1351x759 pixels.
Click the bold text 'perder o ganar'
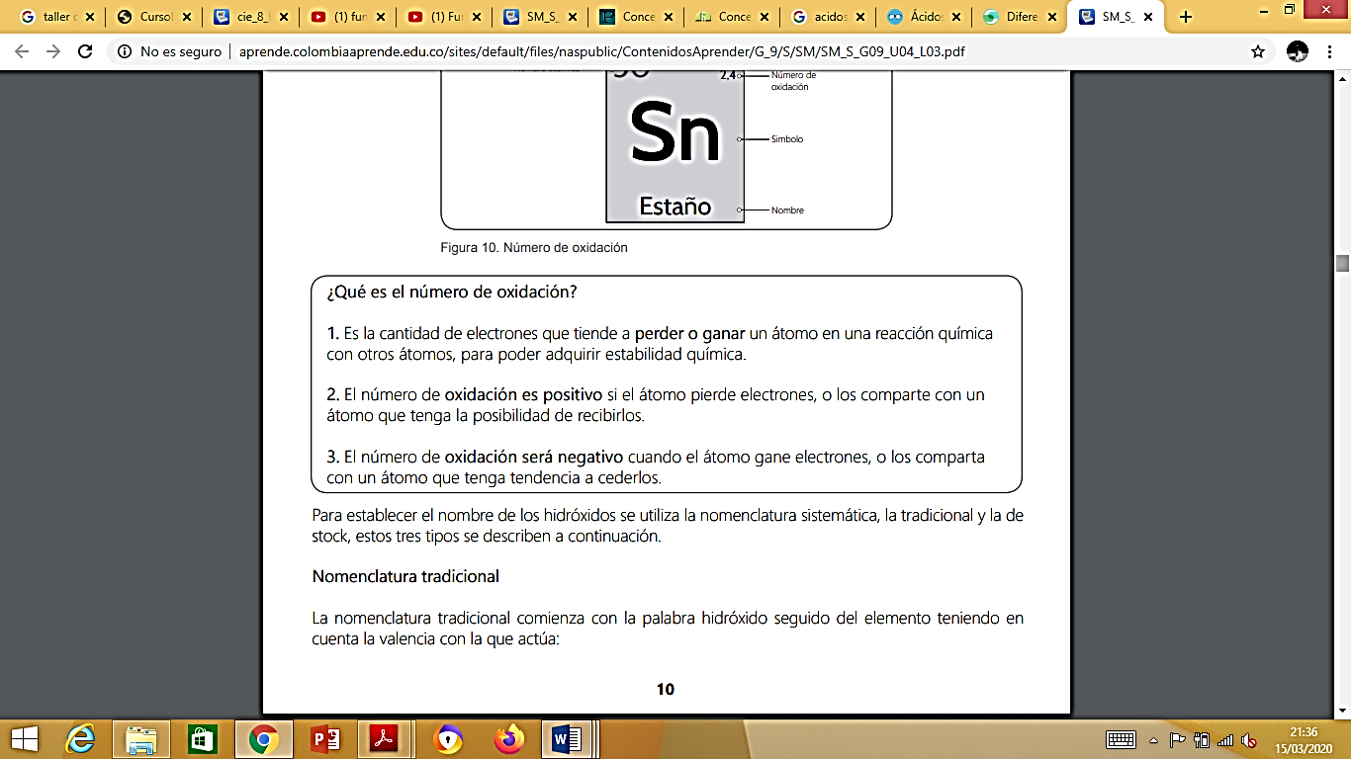(x=689, y=334)
